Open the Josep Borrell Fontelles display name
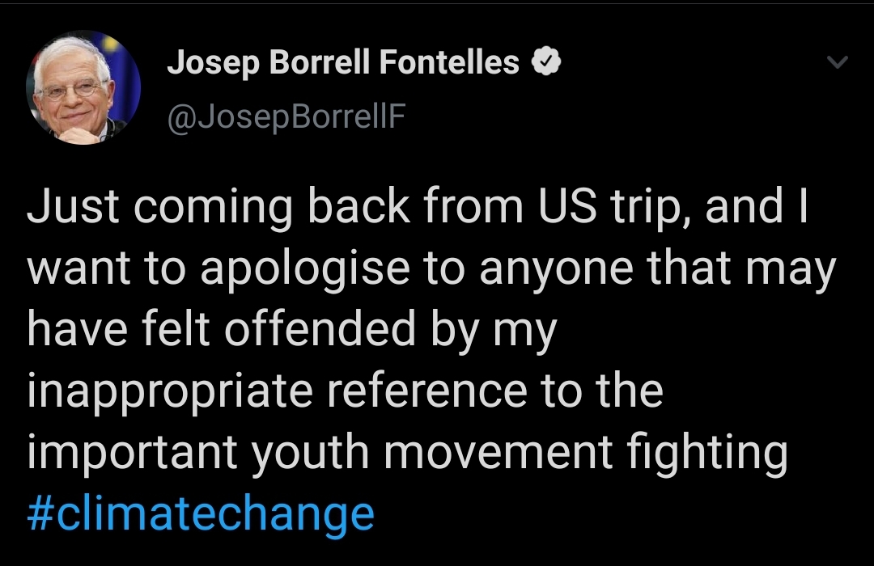The height and width of the screenshot is (566, 874). tap(343, 62)
